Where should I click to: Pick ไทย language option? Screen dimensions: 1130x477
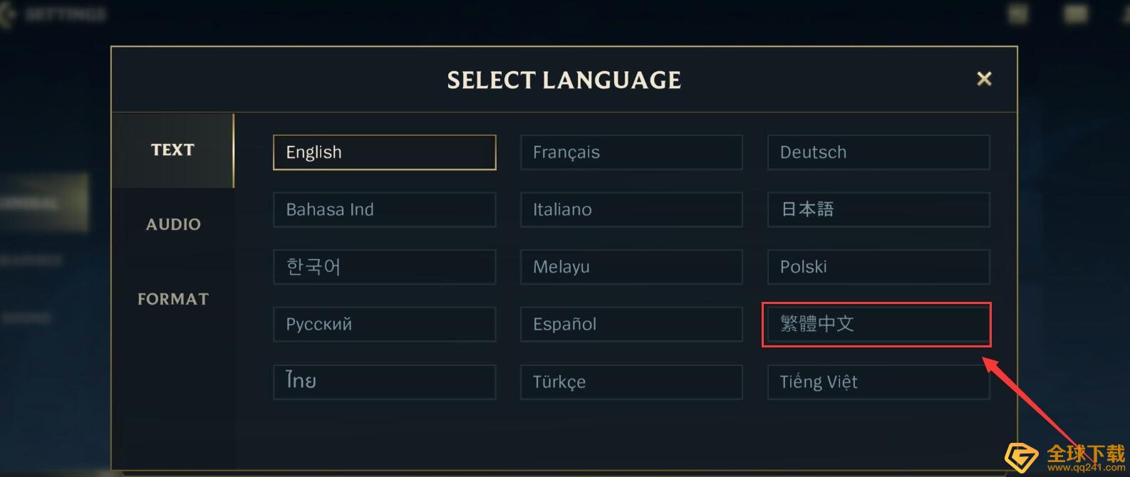(x=385, y=382)
